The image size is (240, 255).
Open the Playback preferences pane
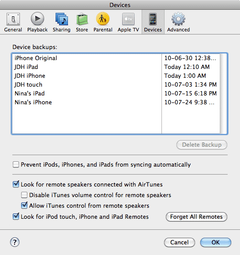(37, 23)
